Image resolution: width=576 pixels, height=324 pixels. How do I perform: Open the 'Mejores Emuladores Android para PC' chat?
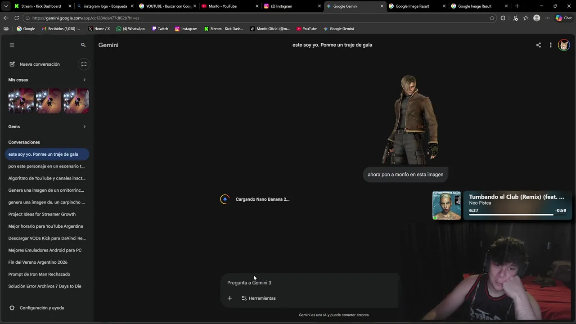pyautogui.click(x=47, y=250)
